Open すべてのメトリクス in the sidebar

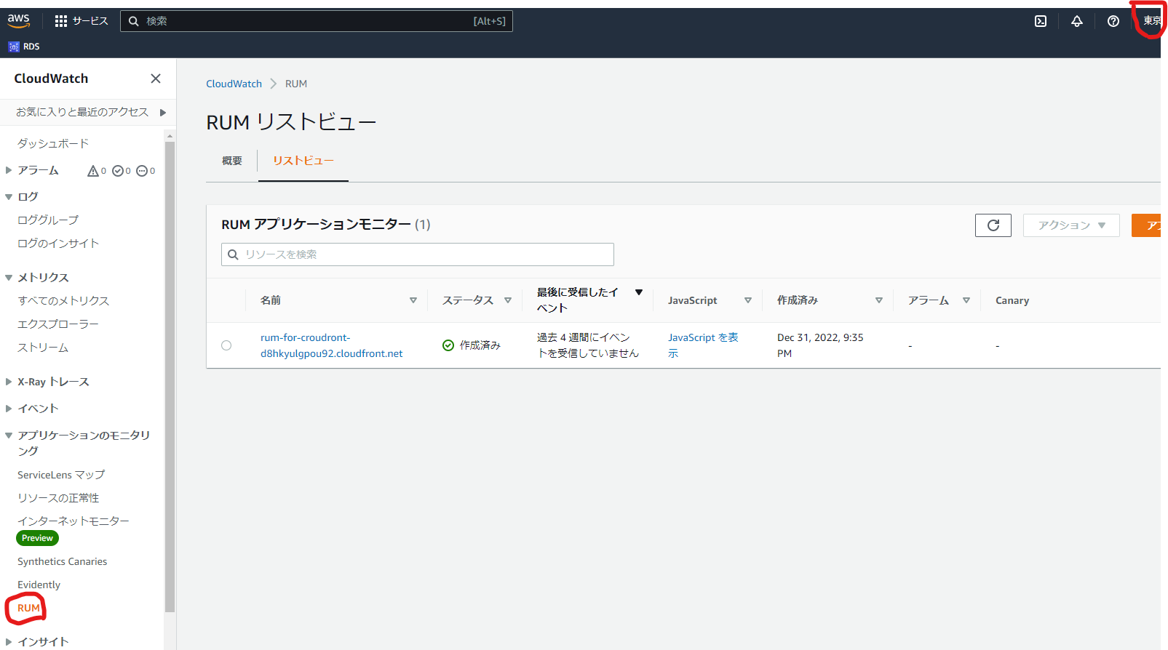[x=63, y=300]
